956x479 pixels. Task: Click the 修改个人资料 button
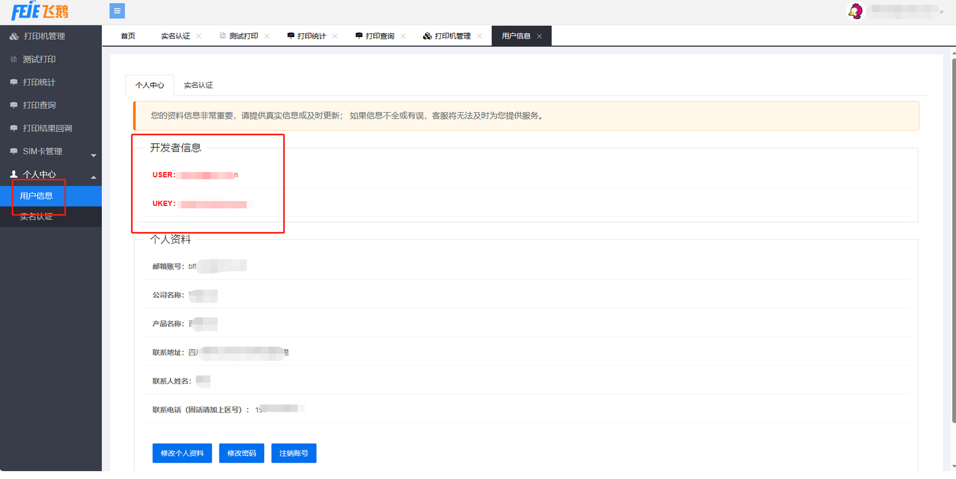[182, 453]
